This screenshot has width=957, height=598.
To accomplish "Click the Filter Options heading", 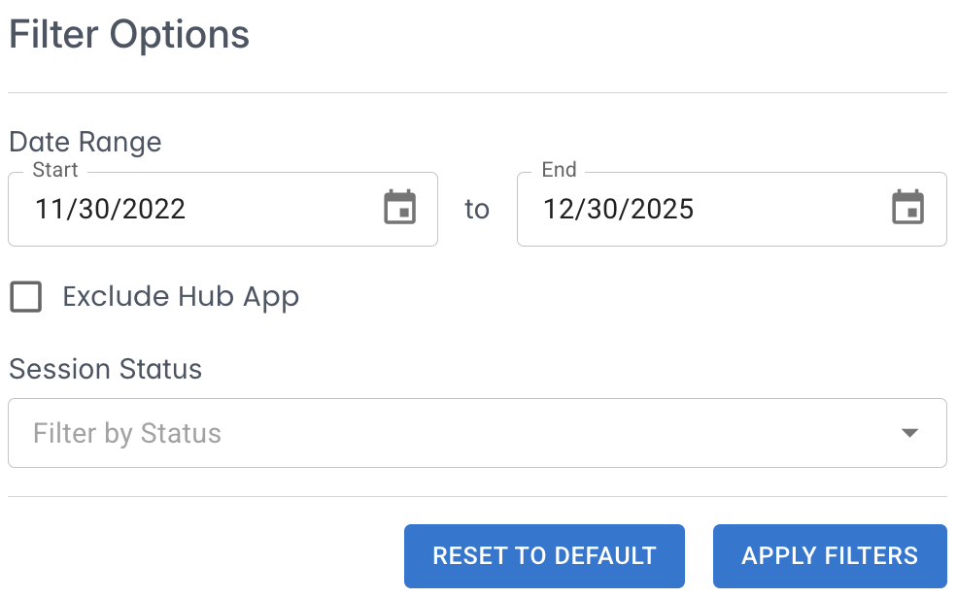I will (129, 35).
